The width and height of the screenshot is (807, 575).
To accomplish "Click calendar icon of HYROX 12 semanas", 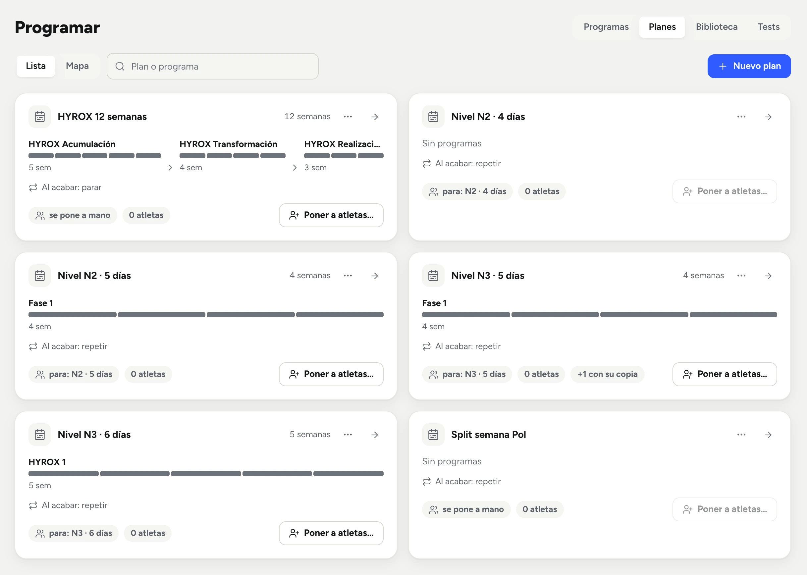I will point(40,117).
